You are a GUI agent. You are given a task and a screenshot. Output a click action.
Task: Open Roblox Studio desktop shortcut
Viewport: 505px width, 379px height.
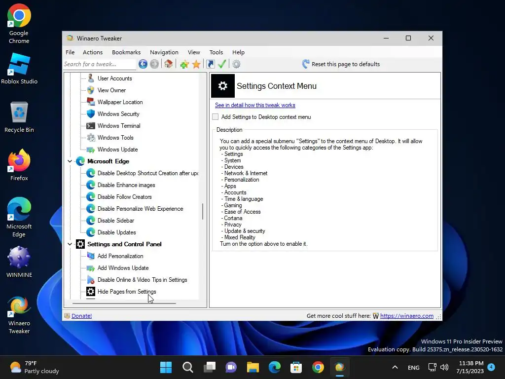pos(19,68)
